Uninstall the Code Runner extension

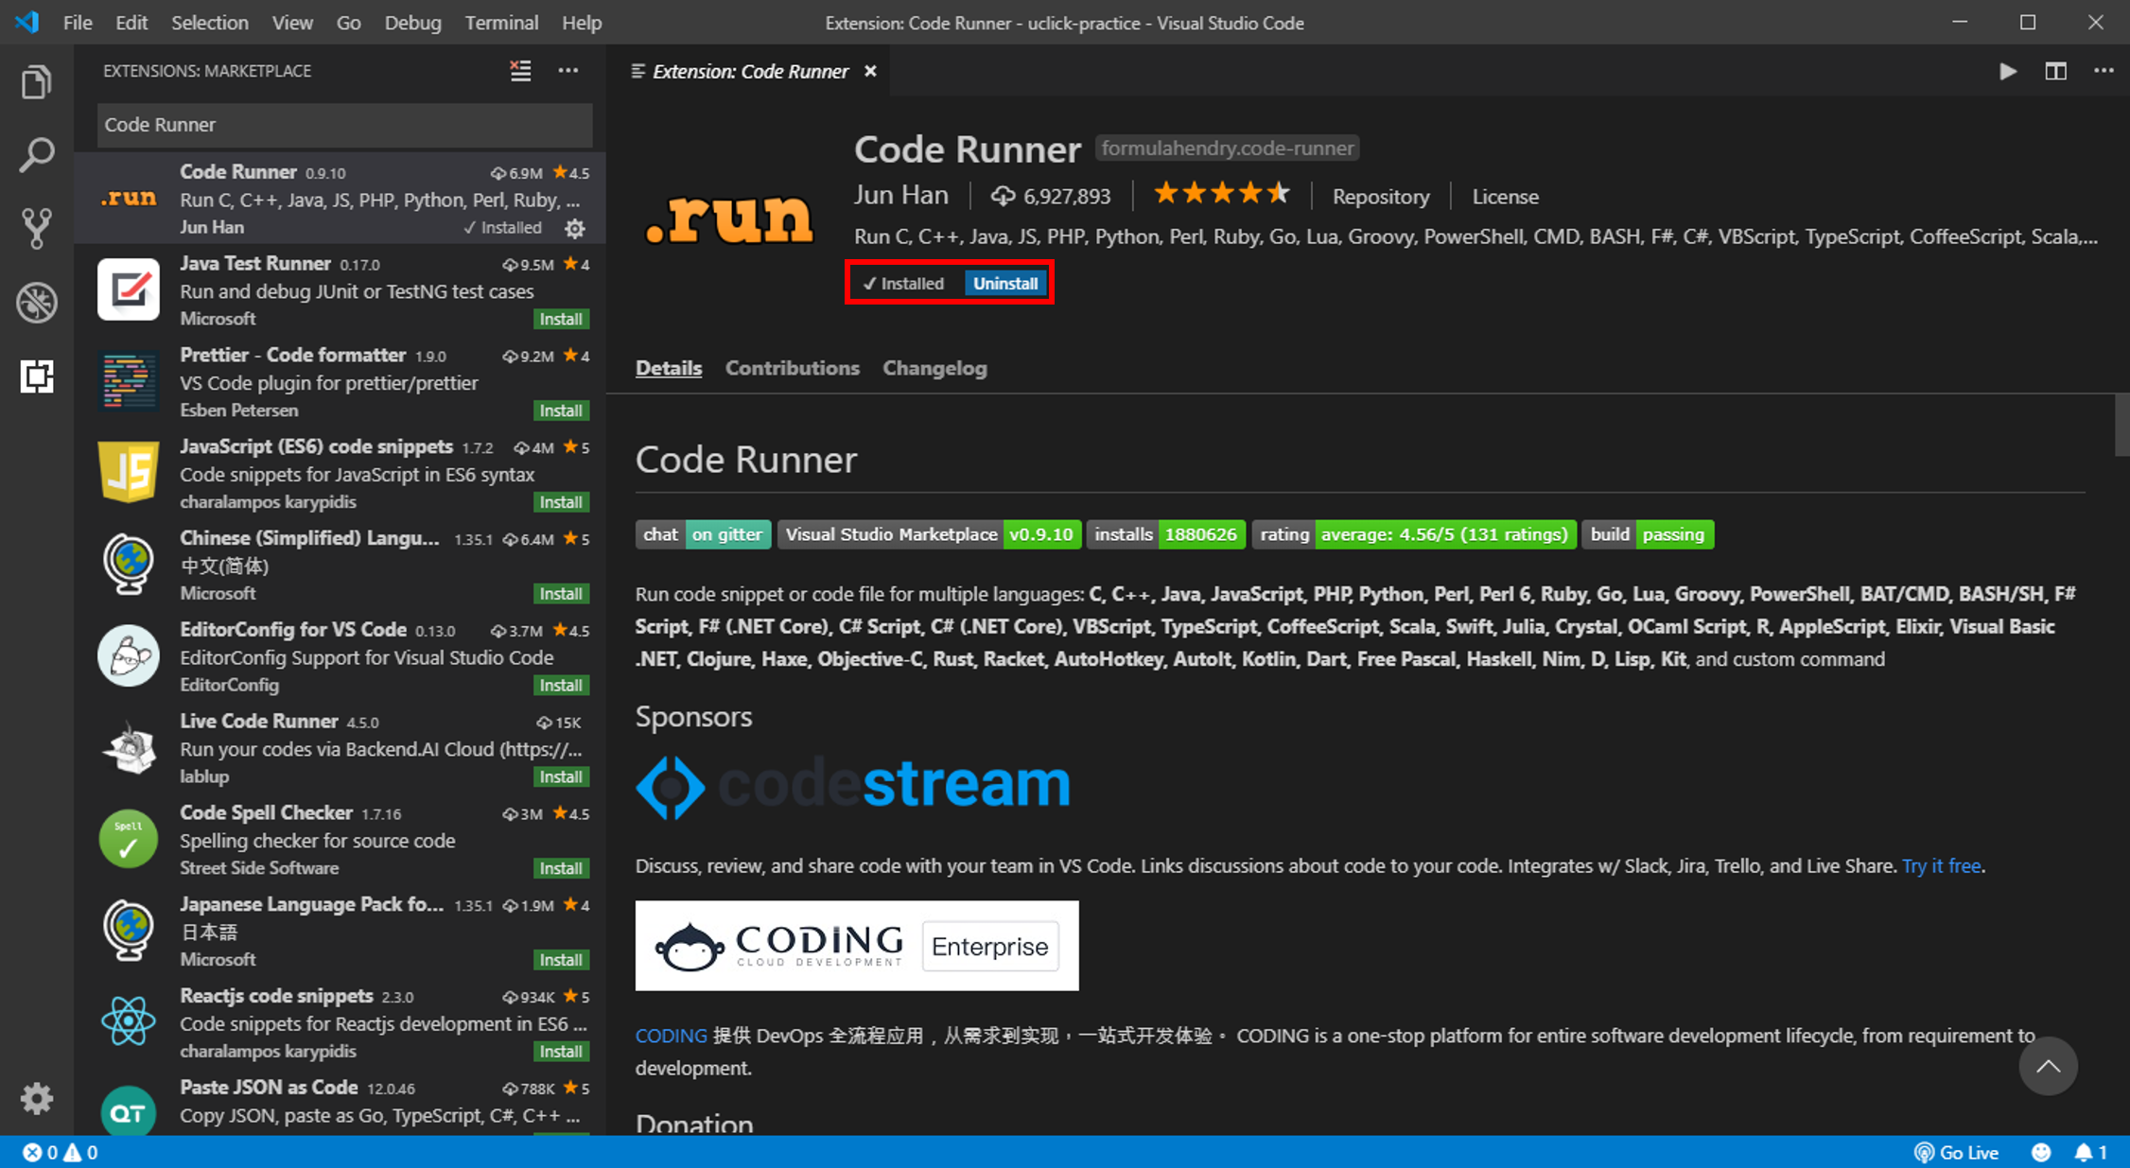pos(1004,283)
